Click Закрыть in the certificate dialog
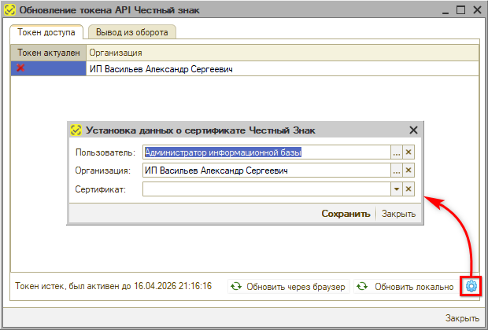 pyautogui.click(x=399, y=214)
